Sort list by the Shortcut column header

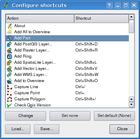coord(101,18)
